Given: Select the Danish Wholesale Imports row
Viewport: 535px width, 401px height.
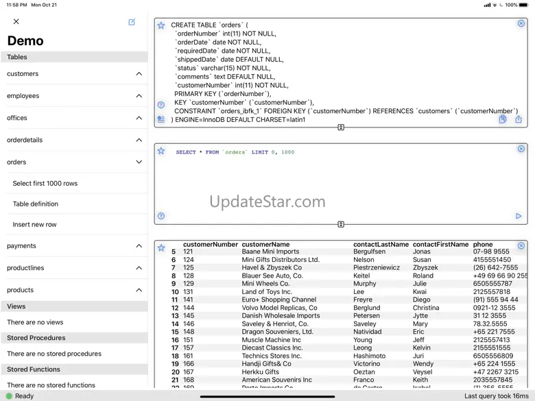Looking at the screenshot, I should tap(348, 315).
